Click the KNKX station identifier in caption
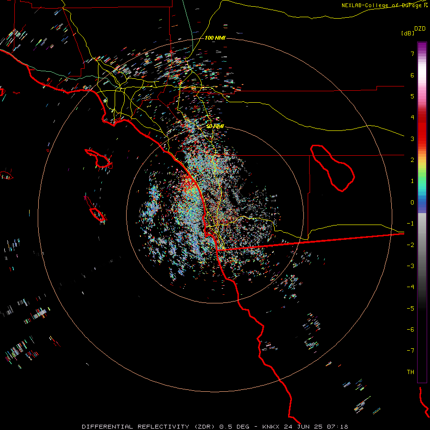The height and width of the screenshot is (430, 430). [271, 427]
